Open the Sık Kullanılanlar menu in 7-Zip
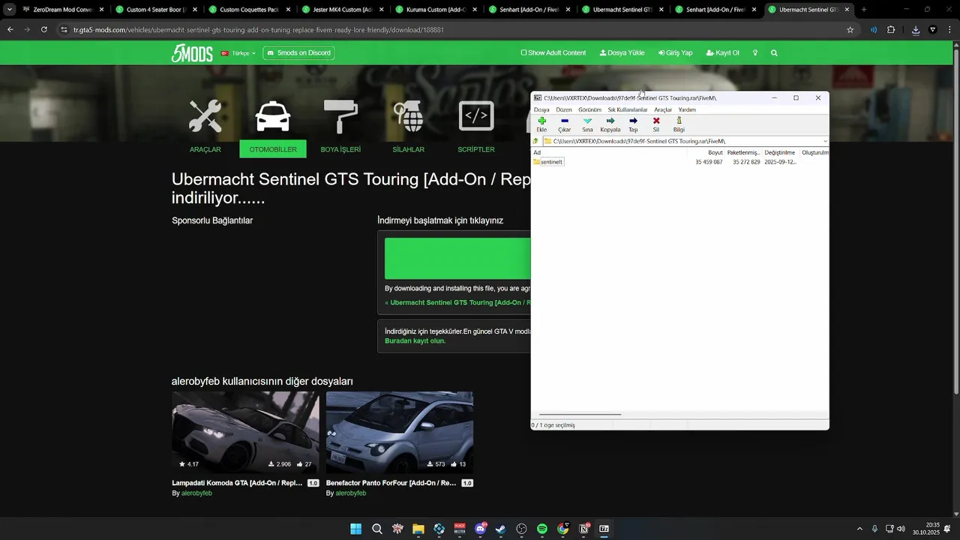This screenshot has width=960, height=540. (628, 109)
